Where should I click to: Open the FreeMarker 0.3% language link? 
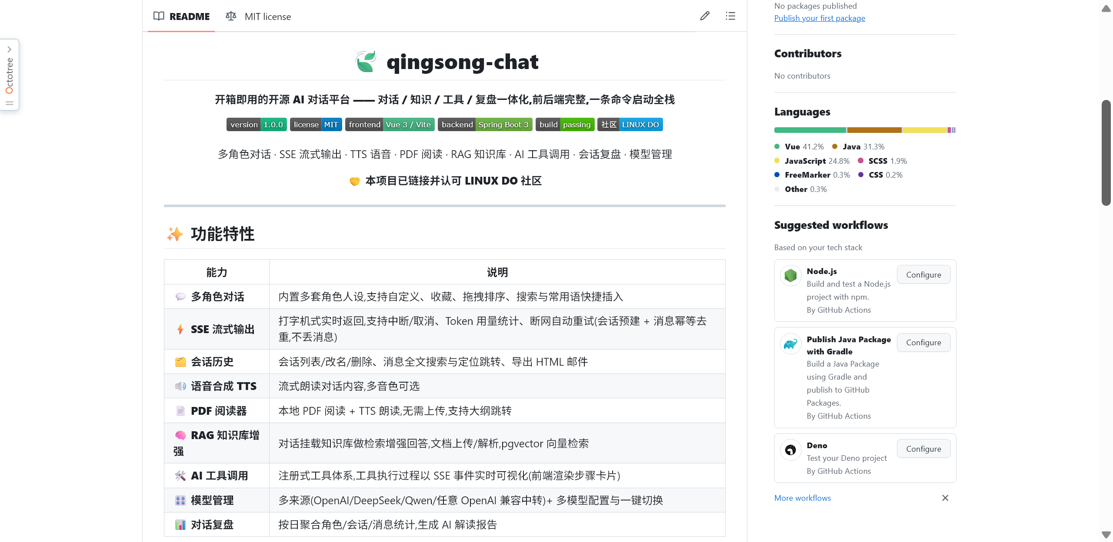tap(812, 175)
